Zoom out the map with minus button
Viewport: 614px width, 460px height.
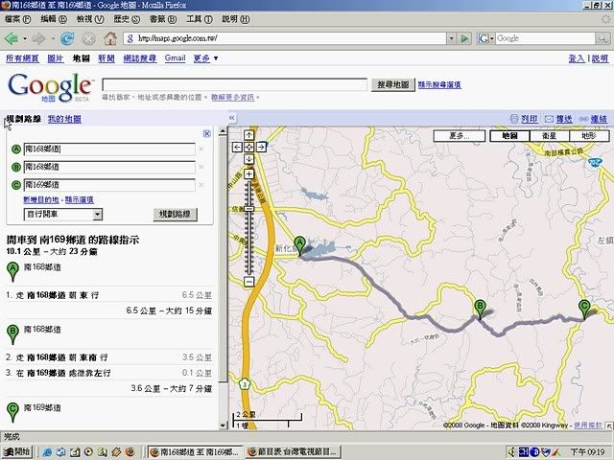tap(249, 281)
